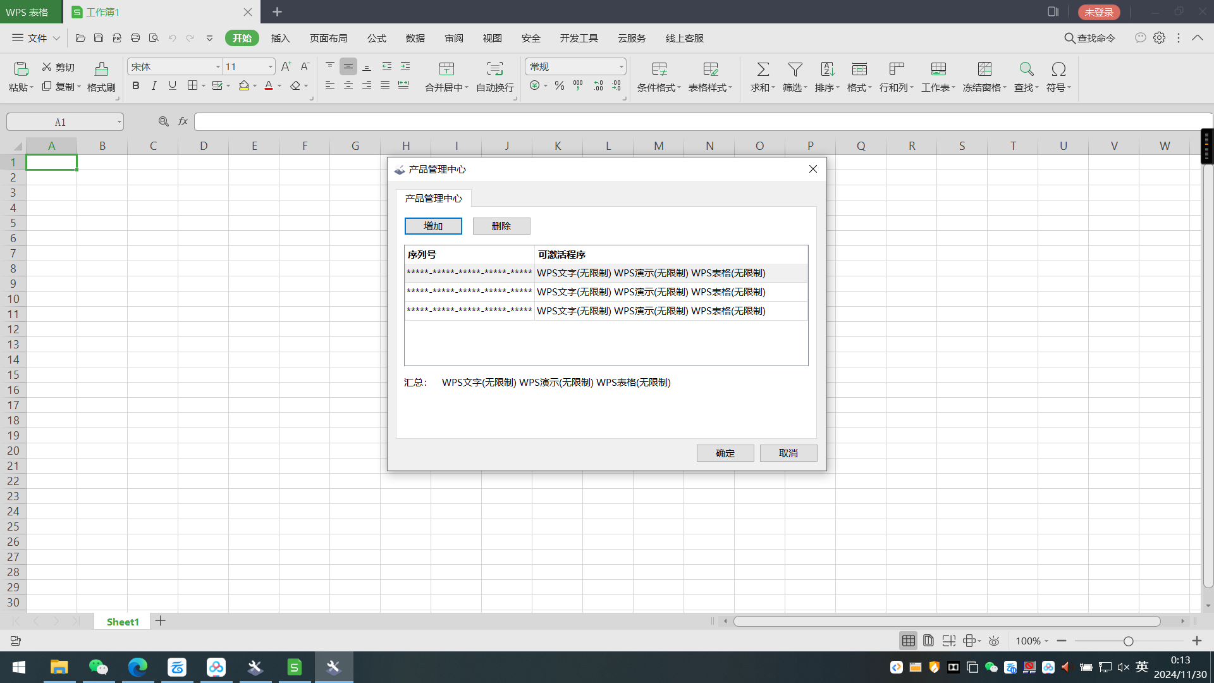The image size is (1214, 683).
Task: Toggle underline formatting
Action: tap(172, 85)
